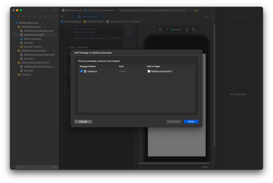Select ContentView.swift in navigator
Screen dimensions: 273x183
33,35
